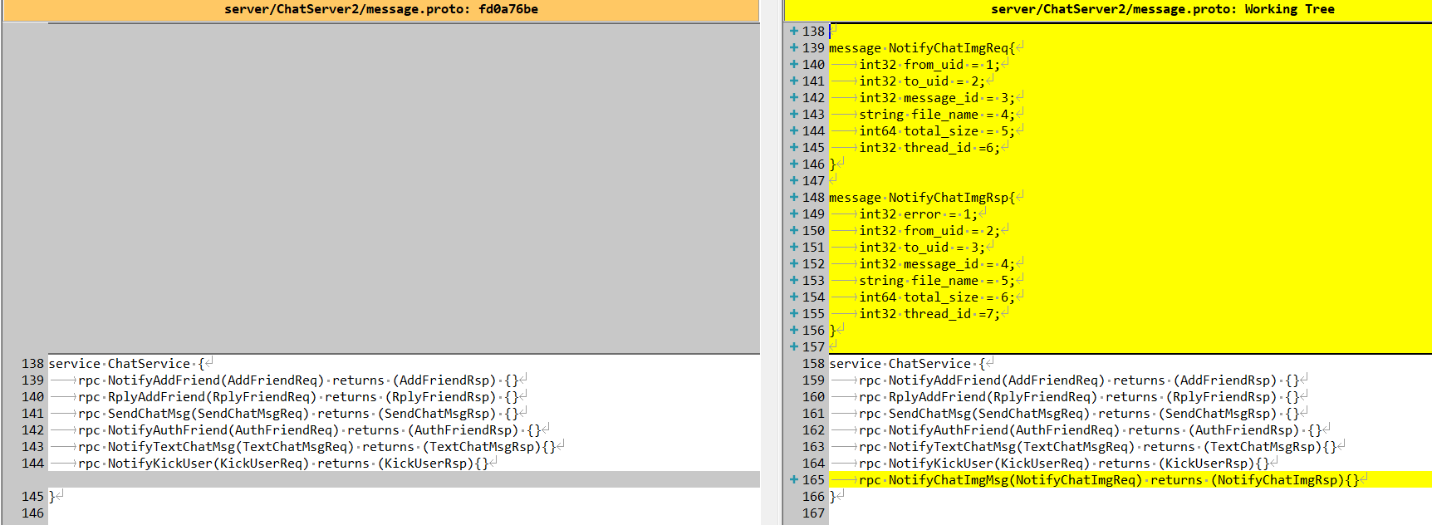Viewport: 1432px width, 525px height.
Task: Click the plus marker on line 139
Action: (x=793, y=48)
